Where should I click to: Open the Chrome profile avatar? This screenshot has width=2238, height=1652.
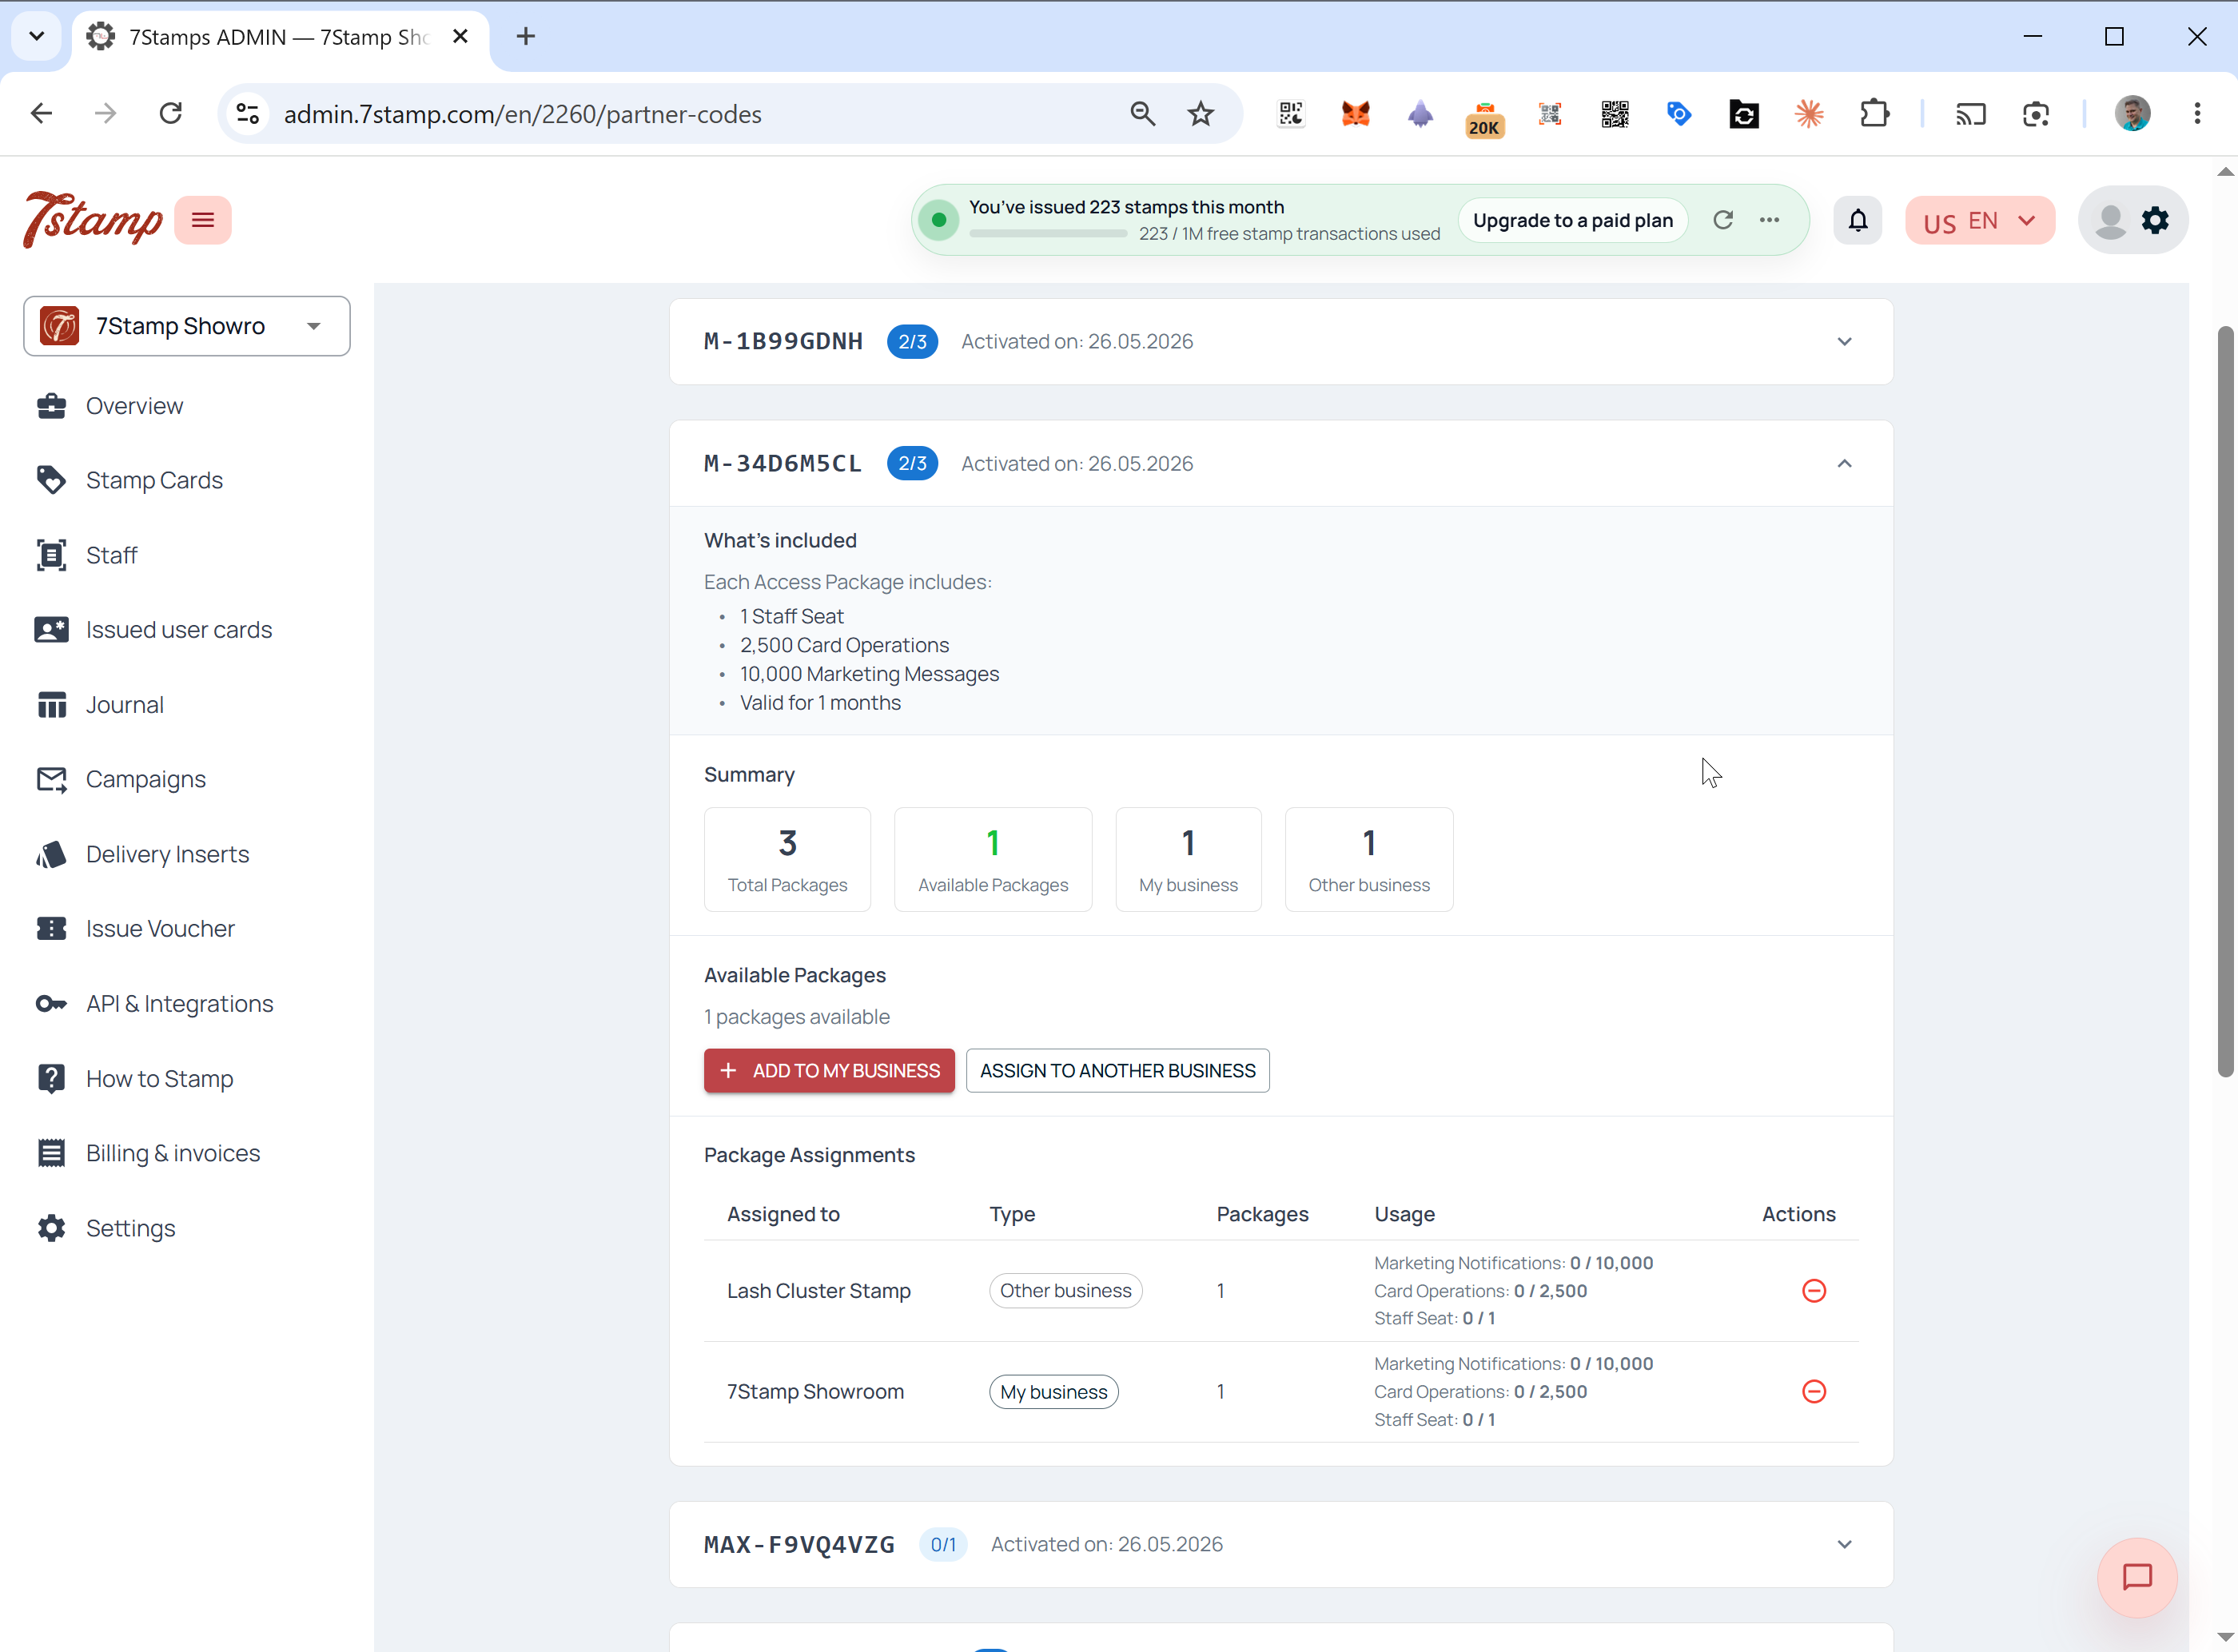pyautogui.click(x=2133, y=114)
